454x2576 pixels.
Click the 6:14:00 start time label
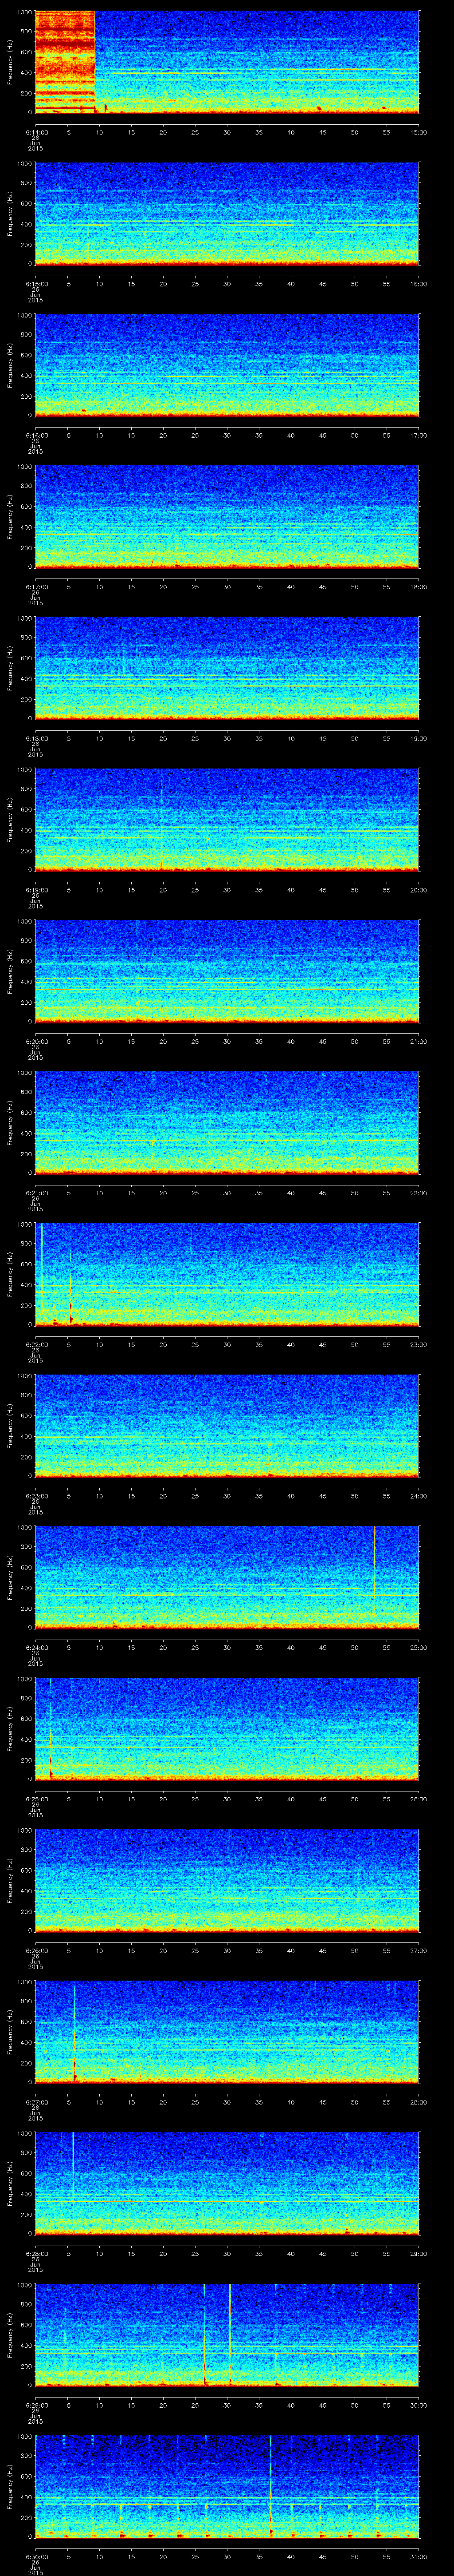tap(36, 132)
